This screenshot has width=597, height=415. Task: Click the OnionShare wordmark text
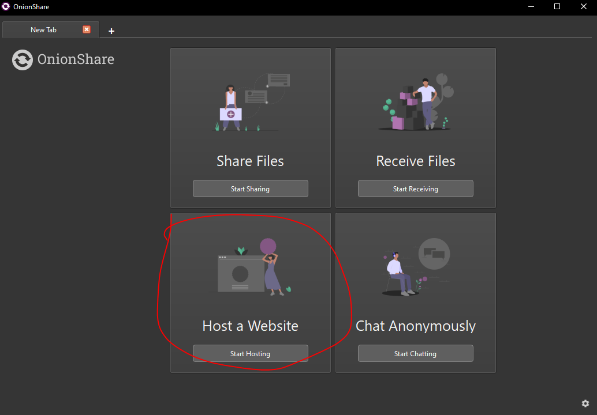click(76, 59)
